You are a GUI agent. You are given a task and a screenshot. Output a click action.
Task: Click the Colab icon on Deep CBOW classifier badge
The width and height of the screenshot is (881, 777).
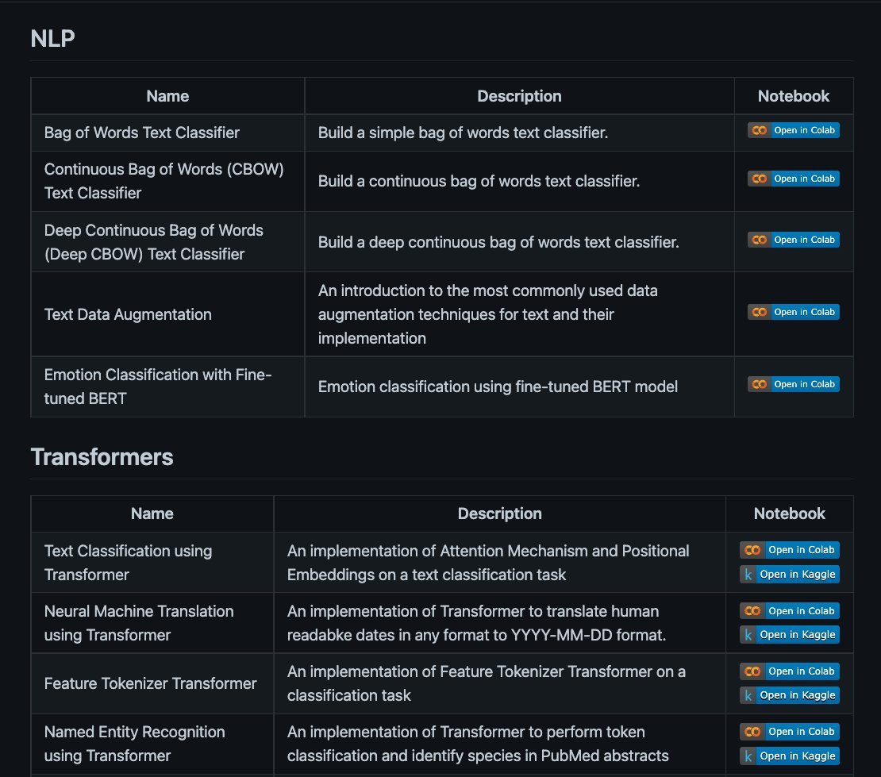click(761, 240)
